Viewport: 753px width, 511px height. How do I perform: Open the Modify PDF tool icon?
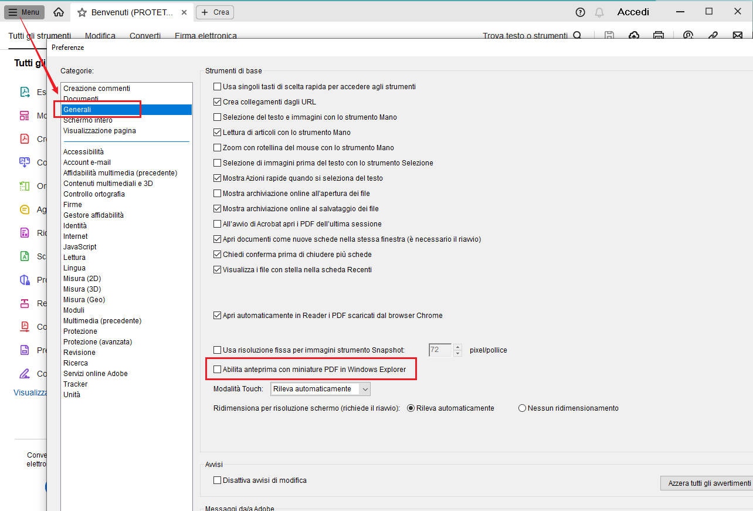[25, 116]
